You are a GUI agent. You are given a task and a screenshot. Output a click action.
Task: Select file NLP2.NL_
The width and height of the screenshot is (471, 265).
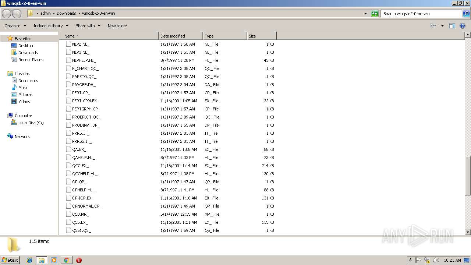tap(81, 44)
